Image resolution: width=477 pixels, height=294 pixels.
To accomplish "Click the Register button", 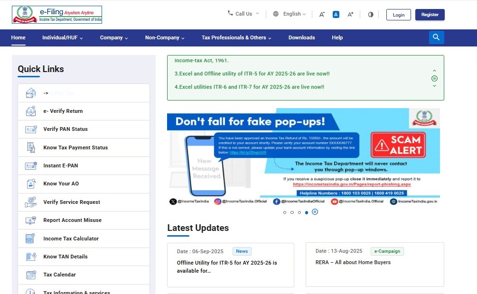I will pyautogui.click(x=430, y=15).
